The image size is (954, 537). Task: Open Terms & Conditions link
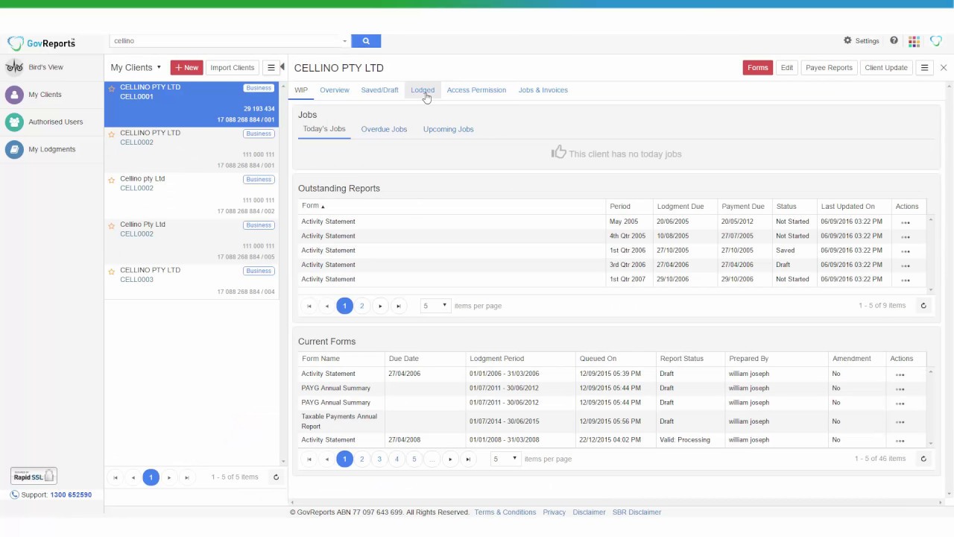coord(505,512)
